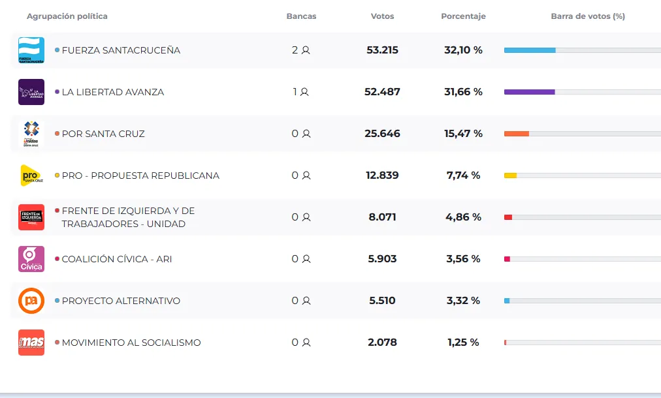The width and height of the screenshot is (661, 398).
Task: Click the Bancas column header
Action: point(301,16)
